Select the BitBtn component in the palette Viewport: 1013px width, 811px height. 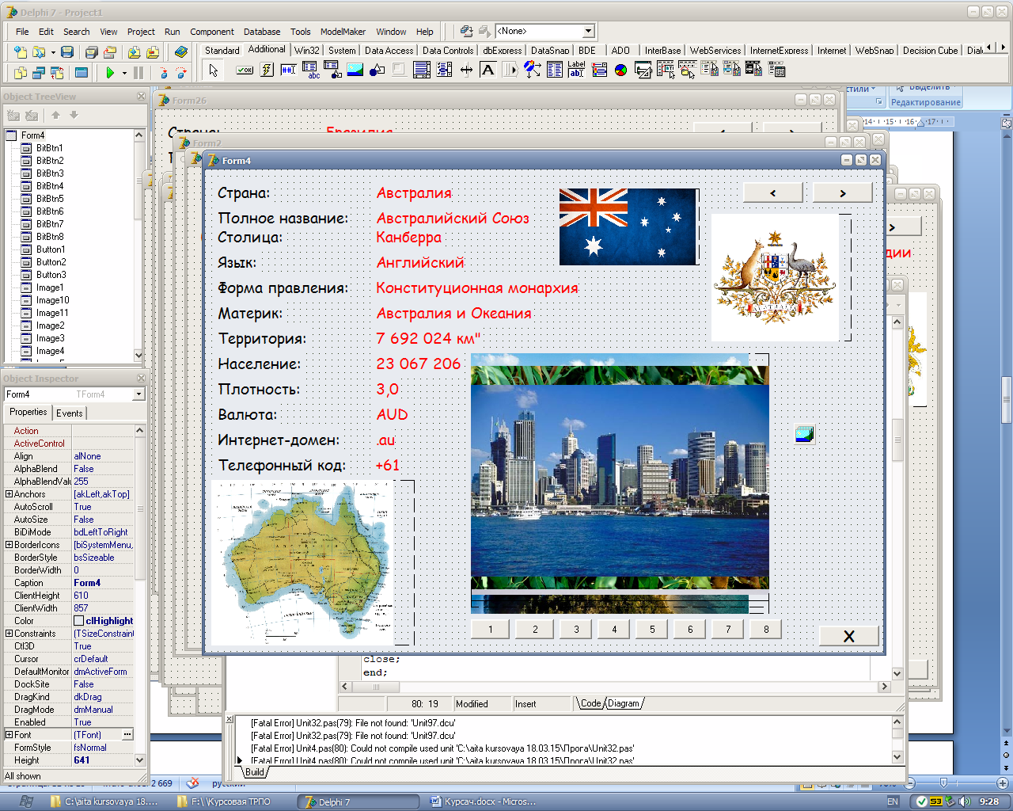tap(245, 70)
